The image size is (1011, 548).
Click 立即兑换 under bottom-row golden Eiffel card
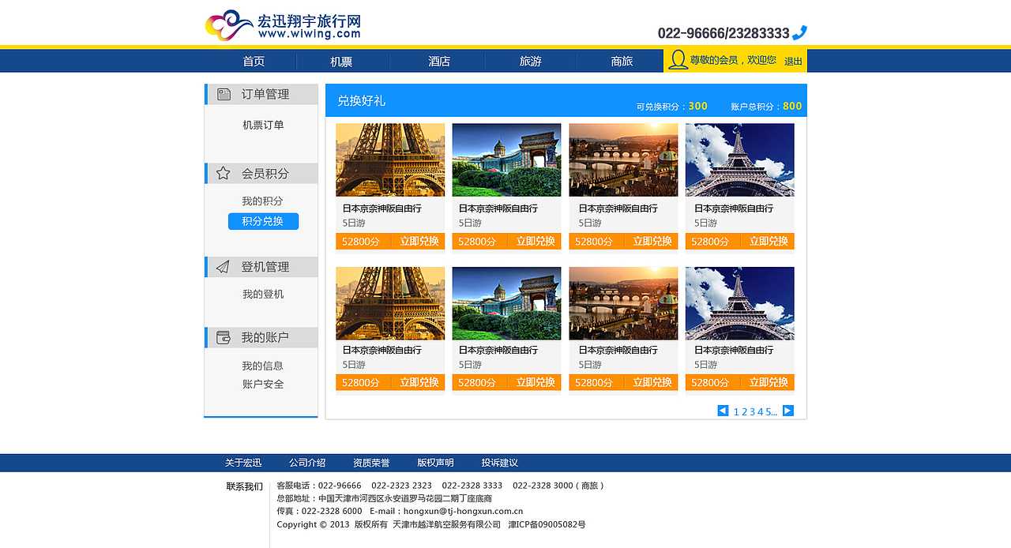[419, 383]
